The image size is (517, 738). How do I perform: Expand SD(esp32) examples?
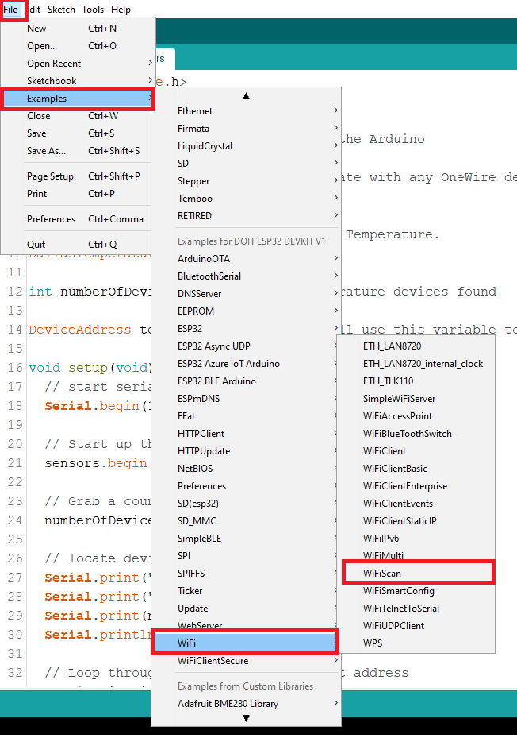(246, 503)
